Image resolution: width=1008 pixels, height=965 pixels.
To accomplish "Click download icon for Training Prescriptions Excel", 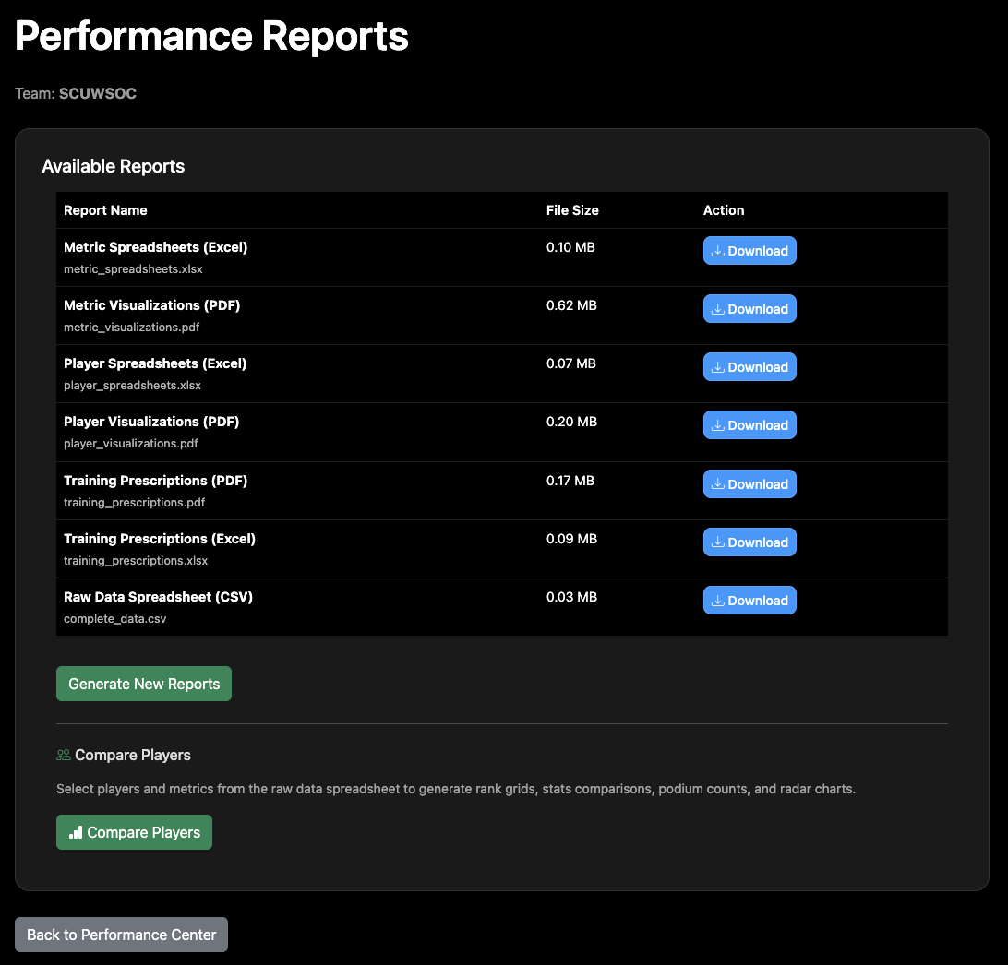I will click(717, 542).
